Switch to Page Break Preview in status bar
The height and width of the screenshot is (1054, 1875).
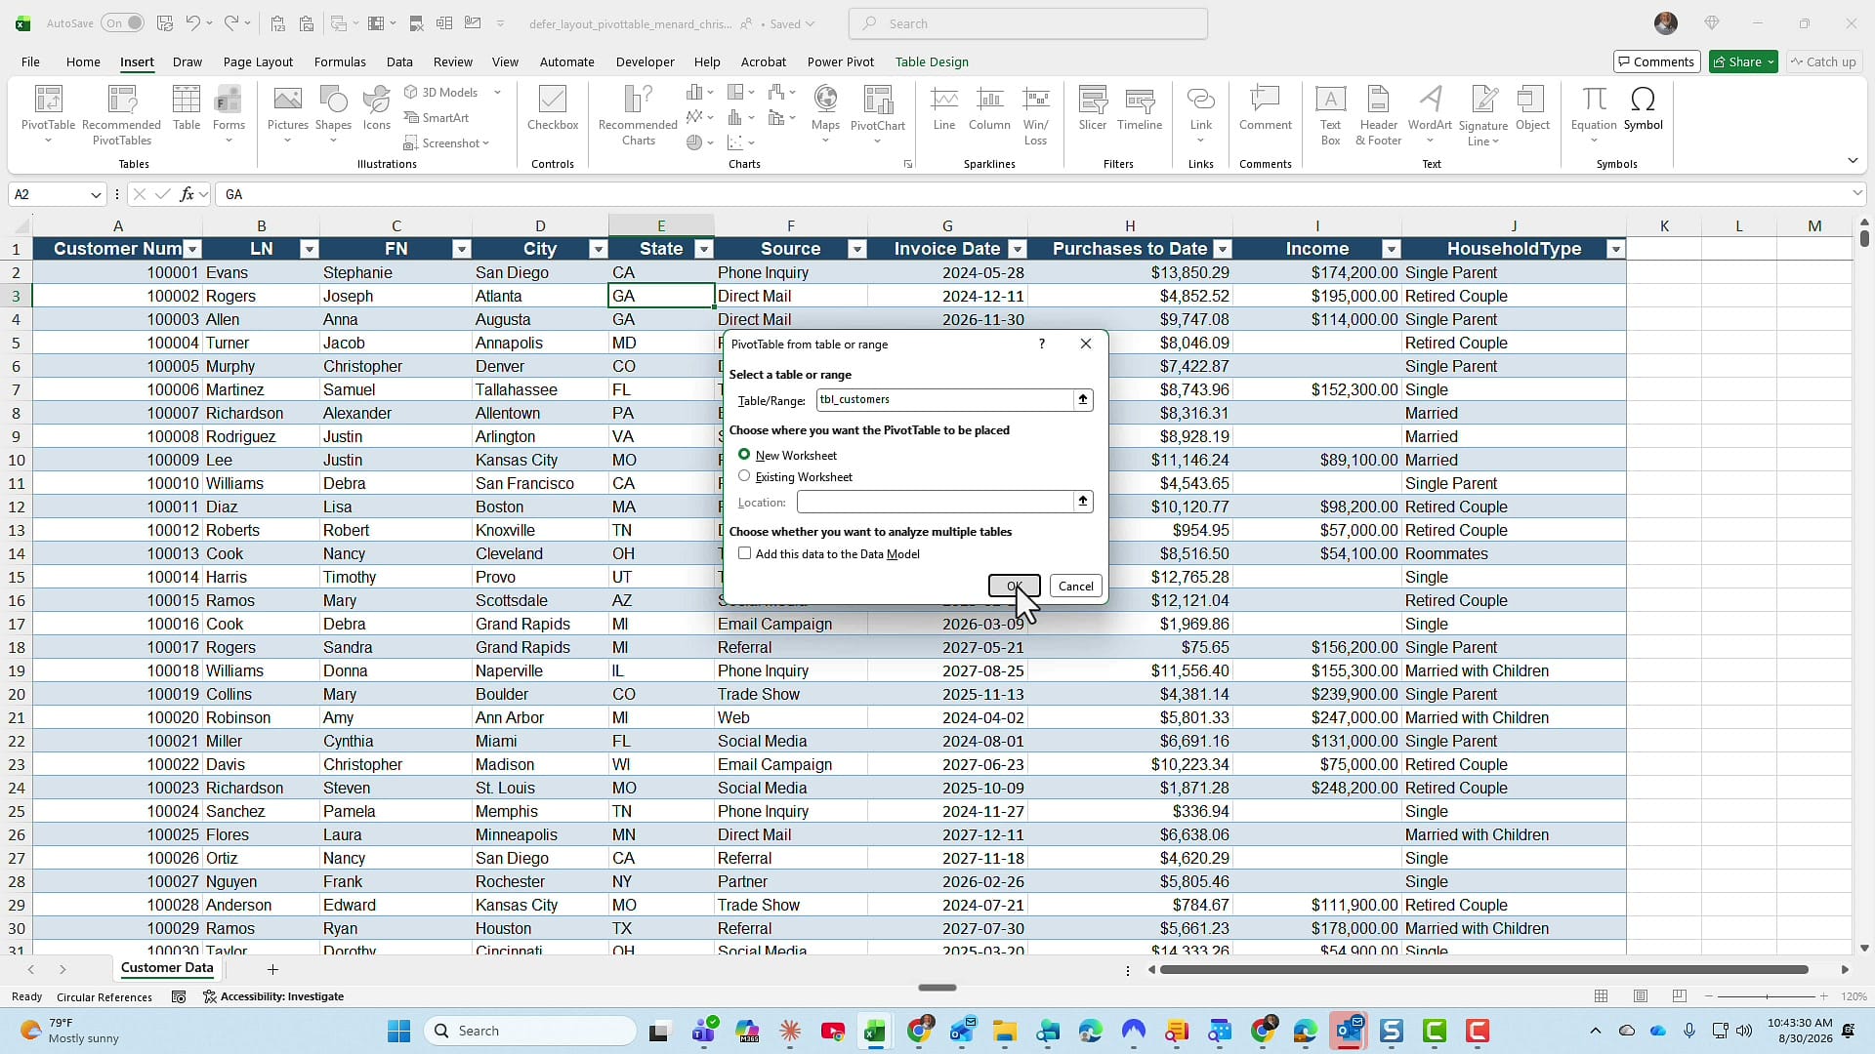1680,996
